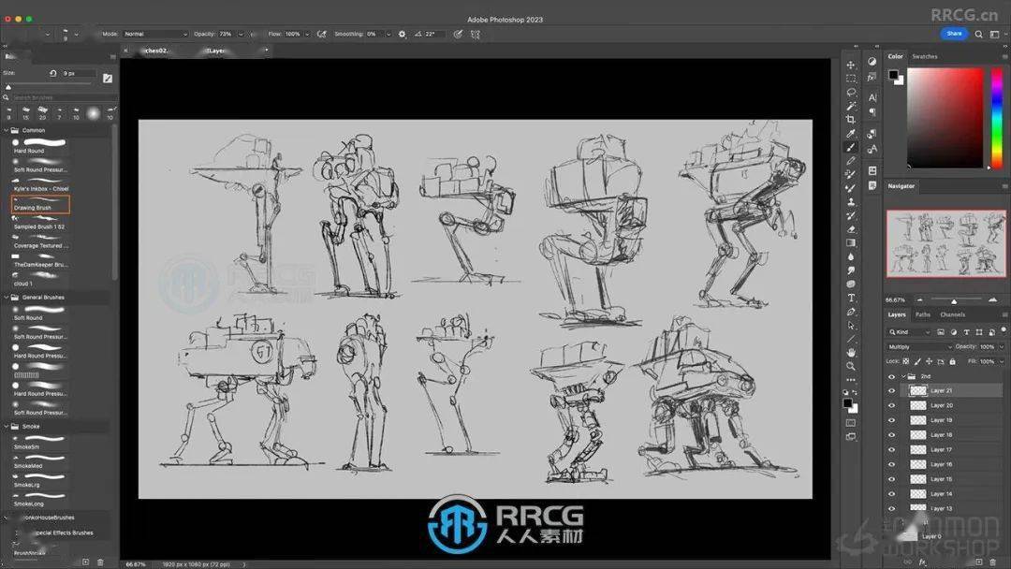Viewport: 1011px width, 569px height.
Task: Select the Zoom tool in toolbar
Action: pyautogui.click(x=851, y=366)
